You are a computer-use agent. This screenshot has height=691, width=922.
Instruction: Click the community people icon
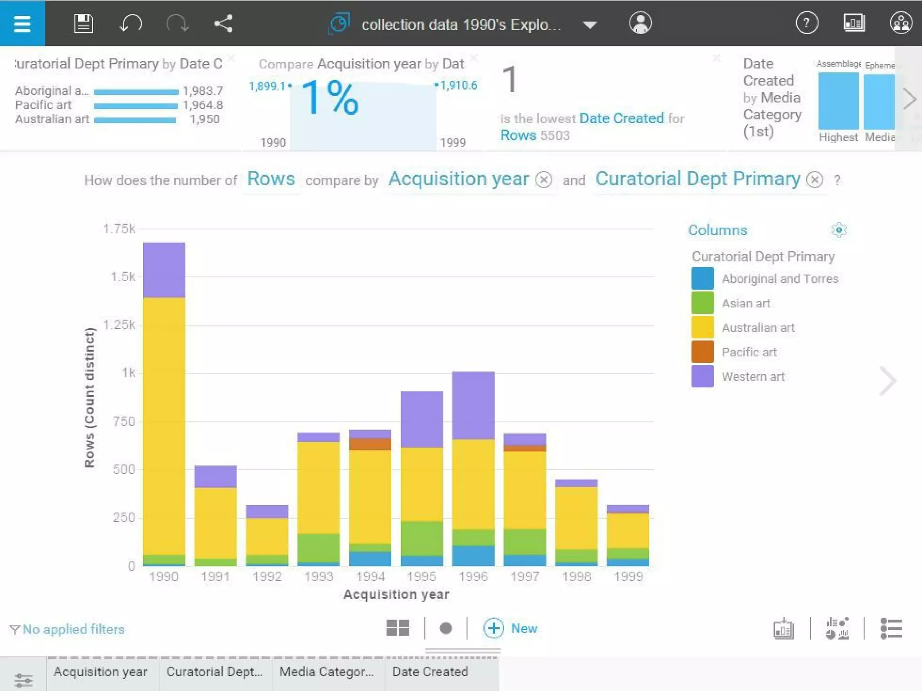(901, 23)
